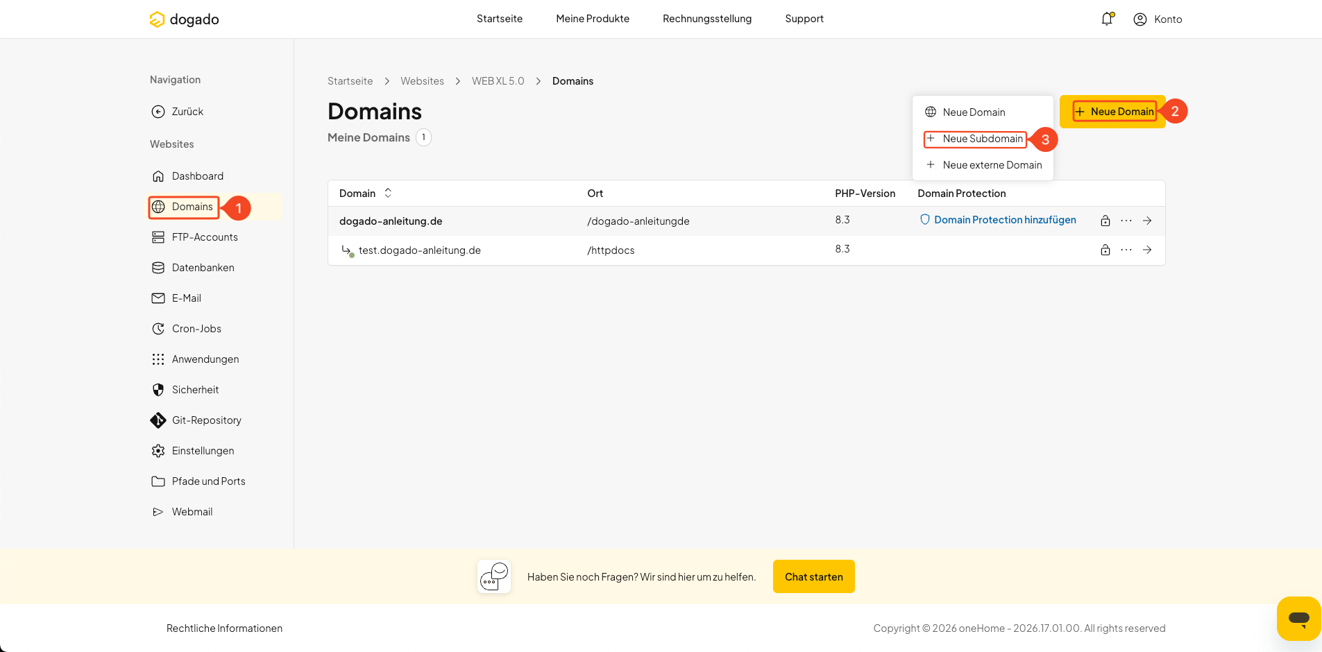The height and width of the screenshot is (652, 1322).
Task: Click the Chat starten button
Action: click(x=814, y=576)
